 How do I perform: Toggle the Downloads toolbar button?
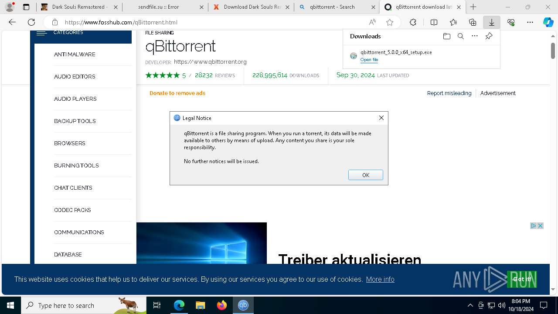pos(491,22)
